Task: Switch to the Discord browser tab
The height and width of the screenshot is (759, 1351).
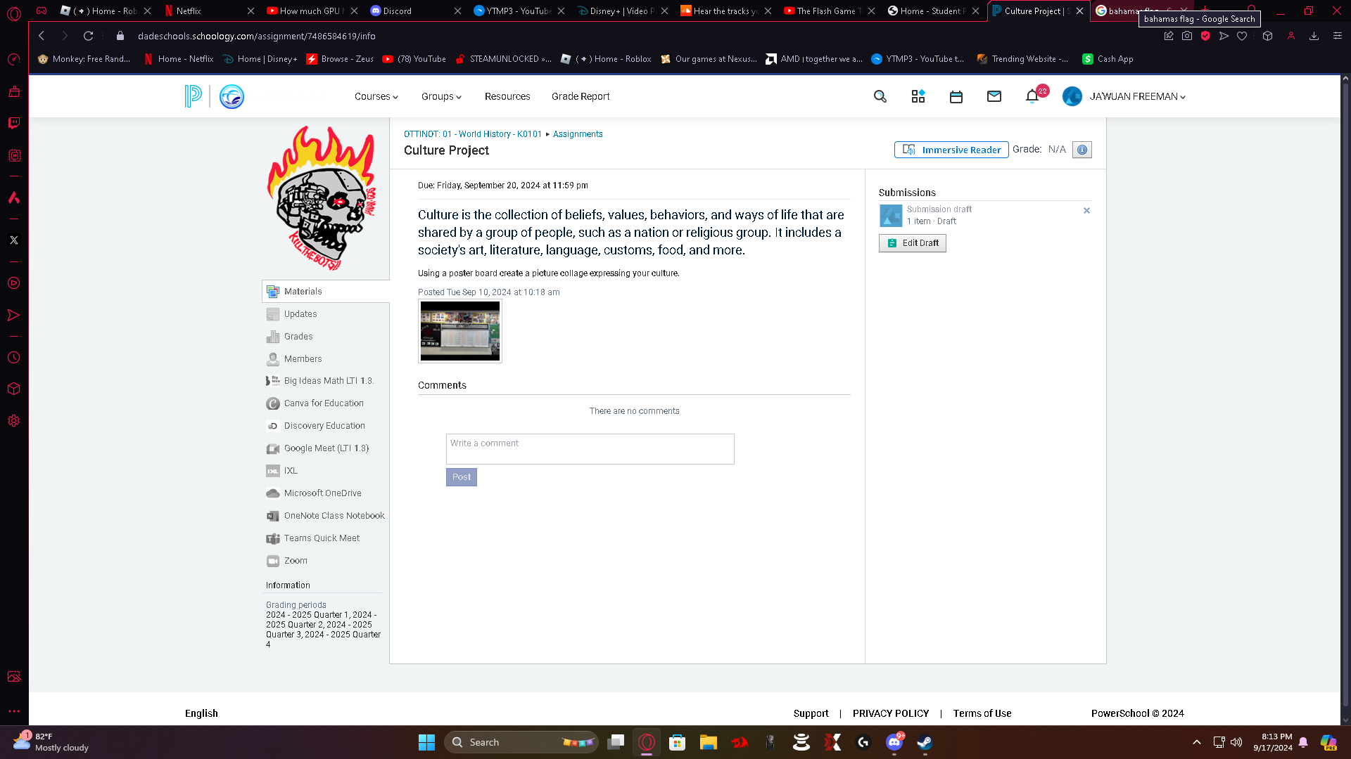Action: coord(397,11)
